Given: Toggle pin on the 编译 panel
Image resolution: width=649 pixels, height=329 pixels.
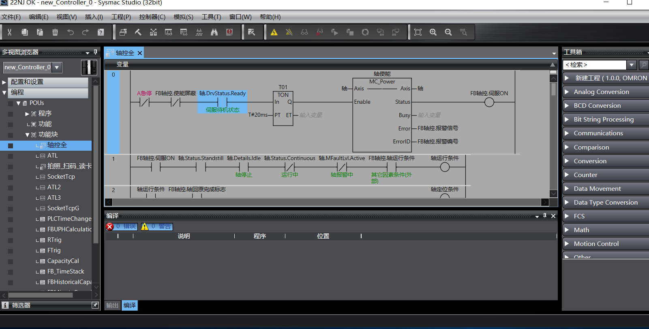Looking at the screenshot, I should coord(545,216).
